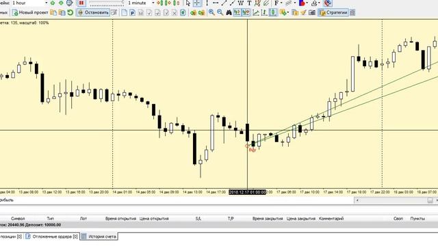This screenshot has width=438, height=246.
Task: Switch to the позиции tab
Action: coord(11,236)
